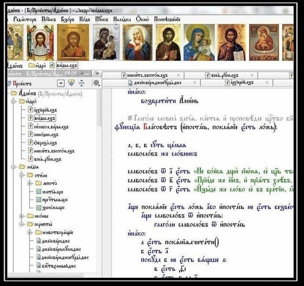Select the Адонъ project root in tree
304x286 pixels.
coord(47,93)
